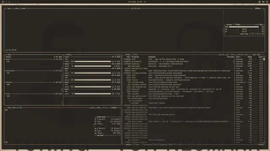Click Nice in the proc footer
The height and width of the screenshot is (151, 270).
tap(171, 145)
